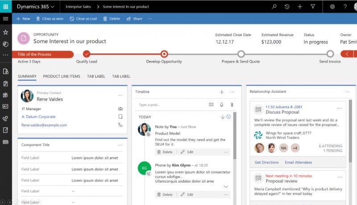Click the help question mark icon

(x=345, y=7)
